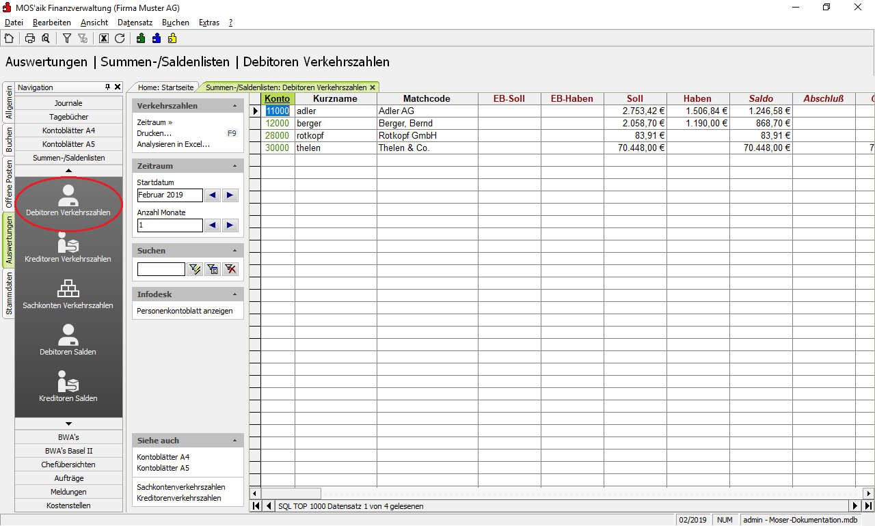Collapse the Infodesk section

234,294
